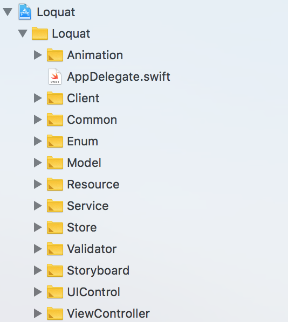Expand the Storyboard group
The width and height of the screenshot is (288, 322).
coord(38,270)
